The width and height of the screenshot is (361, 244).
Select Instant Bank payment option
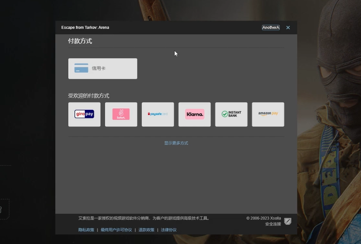(x=231, y=114)
